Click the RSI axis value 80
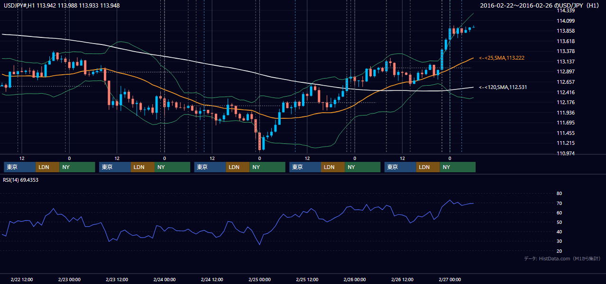606x284 pixels. (x=560, y=194)
